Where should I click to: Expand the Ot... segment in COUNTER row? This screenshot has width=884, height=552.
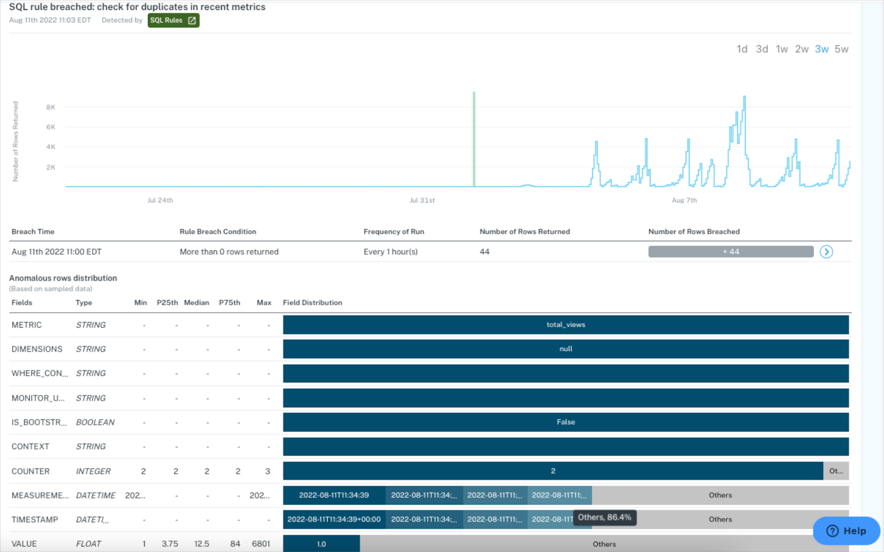pos(836,471)
